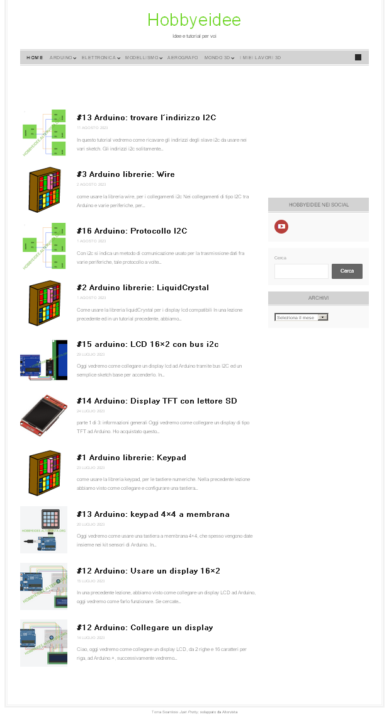Expand the Arduino menu dropdown
The image size is (389, 724).
pos(63,58)
